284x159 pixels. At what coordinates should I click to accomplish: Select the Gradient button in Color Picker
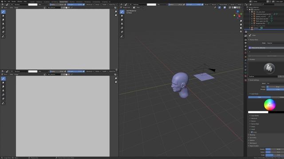coord(277,97)
